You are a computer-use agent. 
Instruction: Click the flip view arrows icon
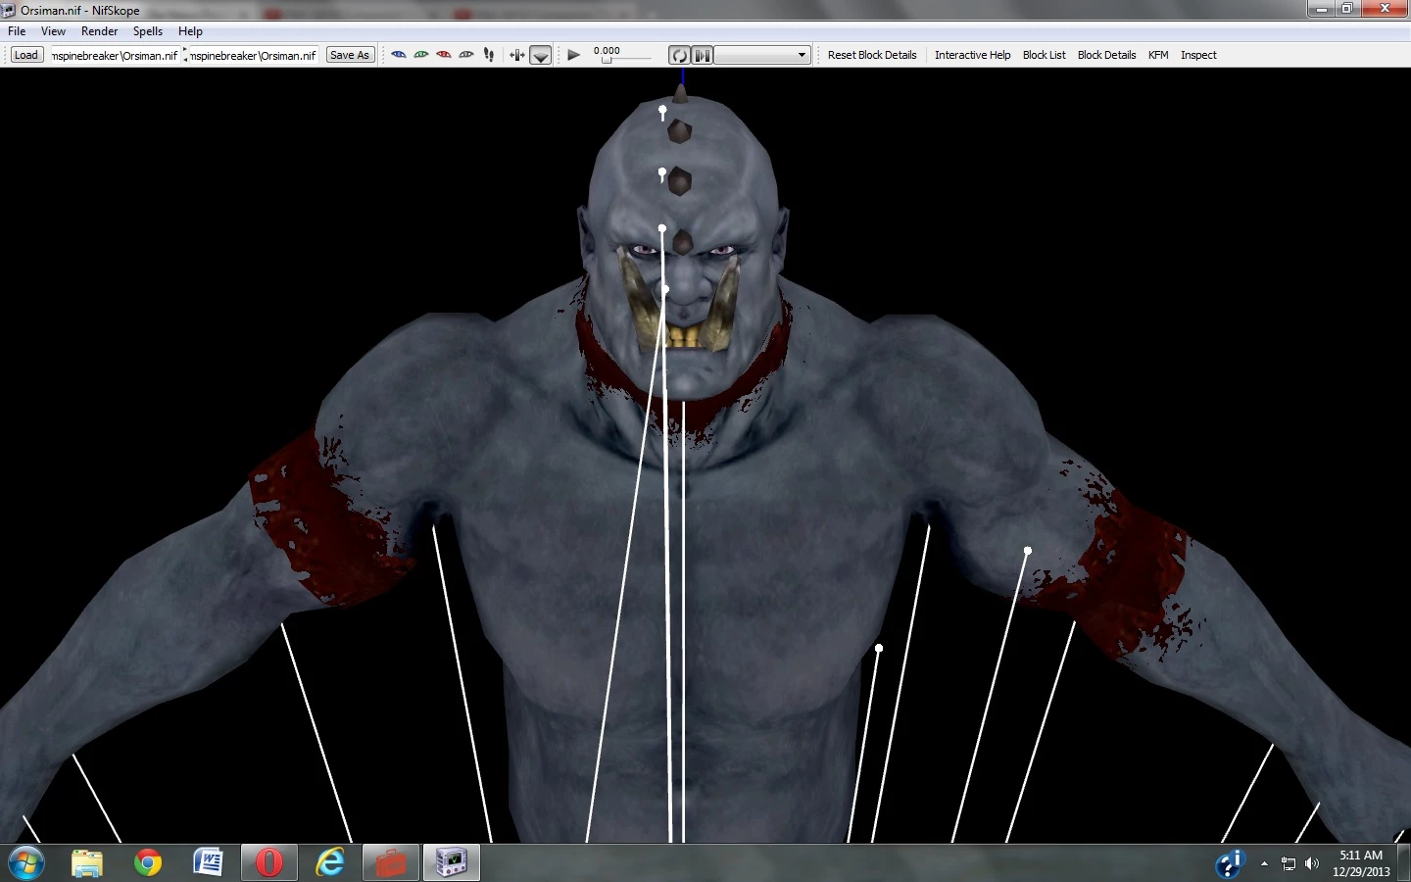(x=516, y=55)
